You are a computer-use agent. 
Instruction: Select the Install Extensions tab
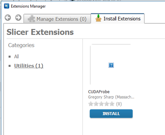117,18
